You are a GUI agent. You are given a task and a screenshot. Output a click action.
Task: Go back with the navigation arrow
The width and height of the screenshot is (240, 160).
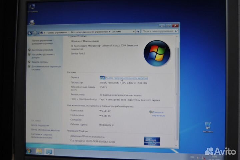tap(30, 33)
